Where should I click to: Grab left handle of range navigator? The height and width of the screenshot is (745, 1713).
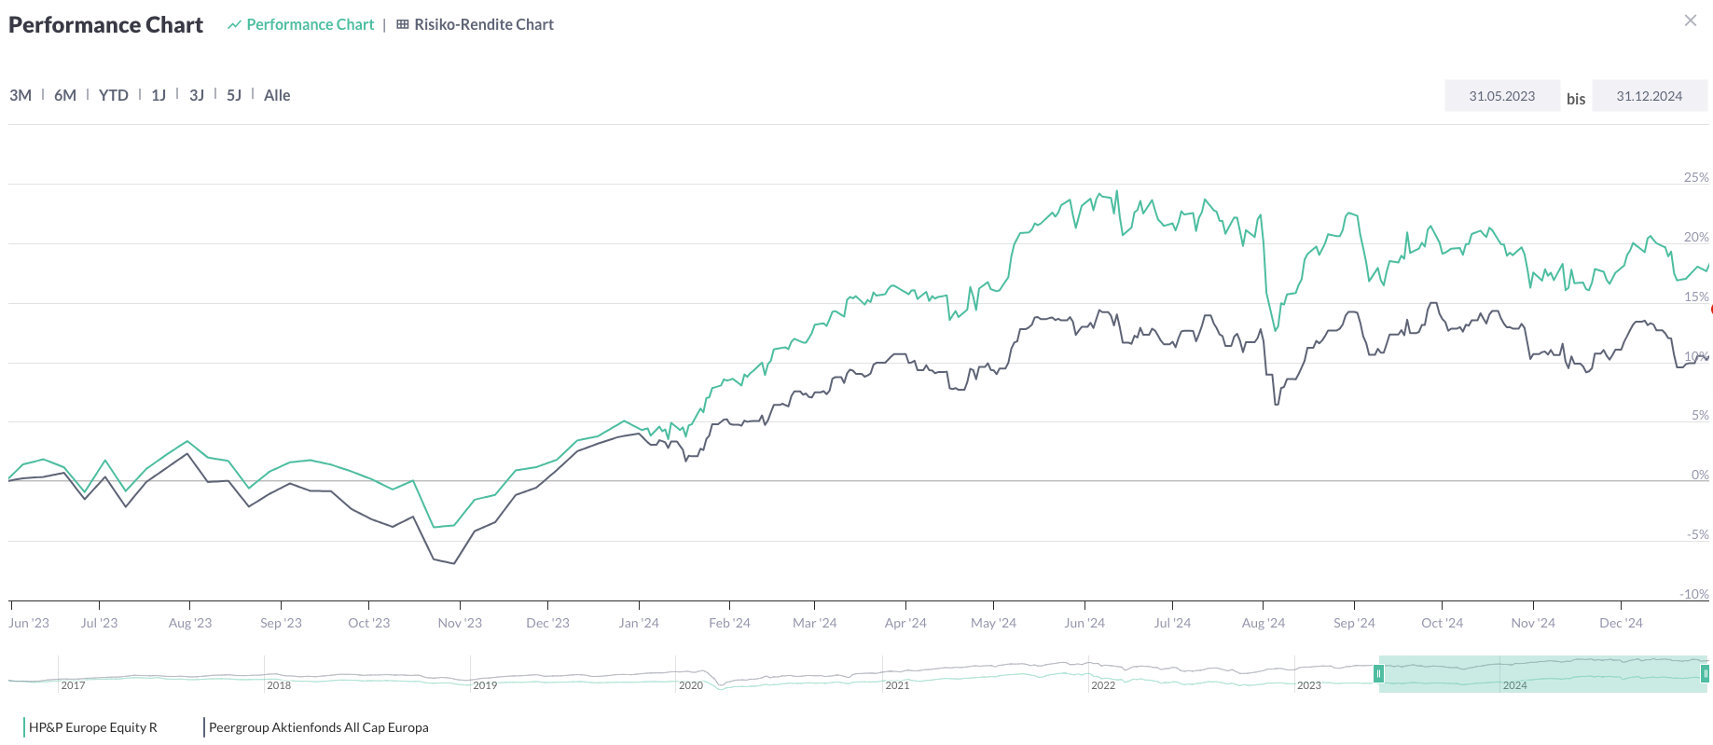click(x=1378, y=673)
